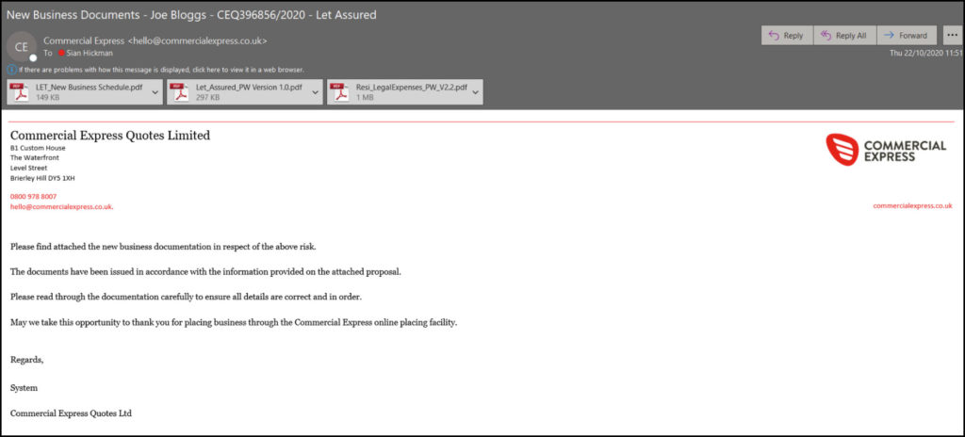
Task: Expand dropdown arrow for Let_Assured_PW attachment
Action: (316, 91)
